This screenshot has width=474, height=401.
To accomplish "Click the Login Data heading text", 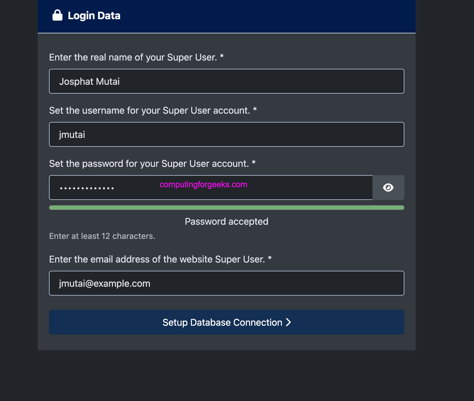I will 94,16.
